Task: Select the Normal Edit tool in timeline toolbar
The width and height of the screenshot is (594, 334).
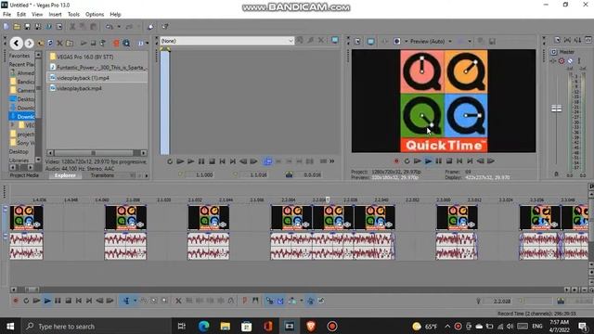Action: 126,301
